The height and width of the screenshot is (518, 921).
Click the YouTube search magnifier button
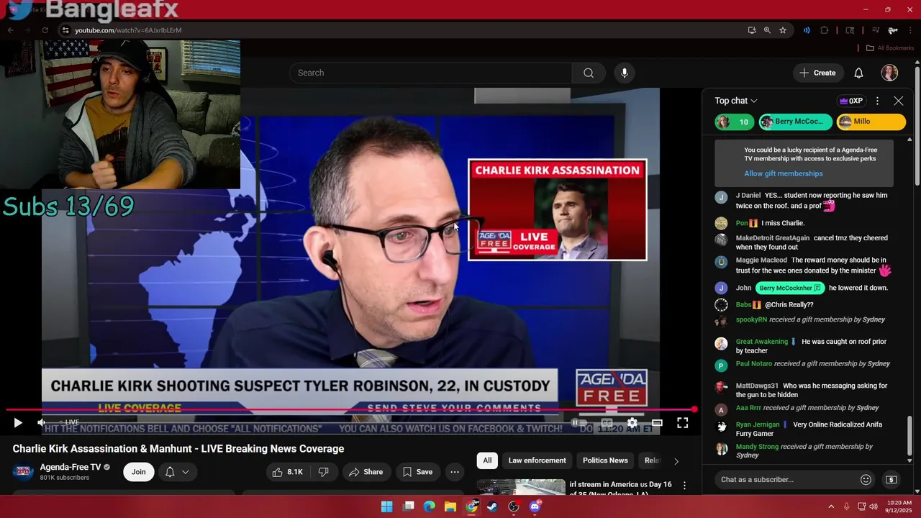point(589,73)
